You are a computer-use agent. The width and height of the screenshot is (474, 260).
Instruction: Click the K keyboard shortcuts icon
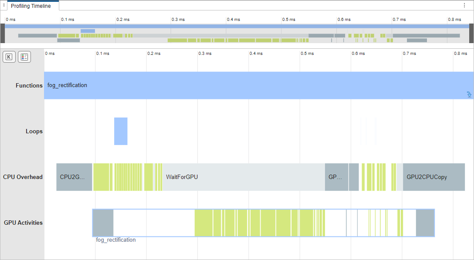pyautogui.click(x=9, y=57)
